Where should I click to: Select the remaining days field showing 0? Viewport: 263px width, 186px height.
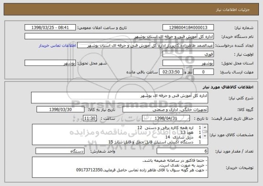click(x=204, y=72)
